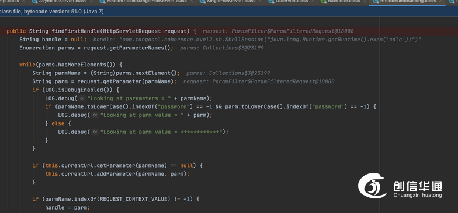Click request hint on getParameter line

click(259, 81)
